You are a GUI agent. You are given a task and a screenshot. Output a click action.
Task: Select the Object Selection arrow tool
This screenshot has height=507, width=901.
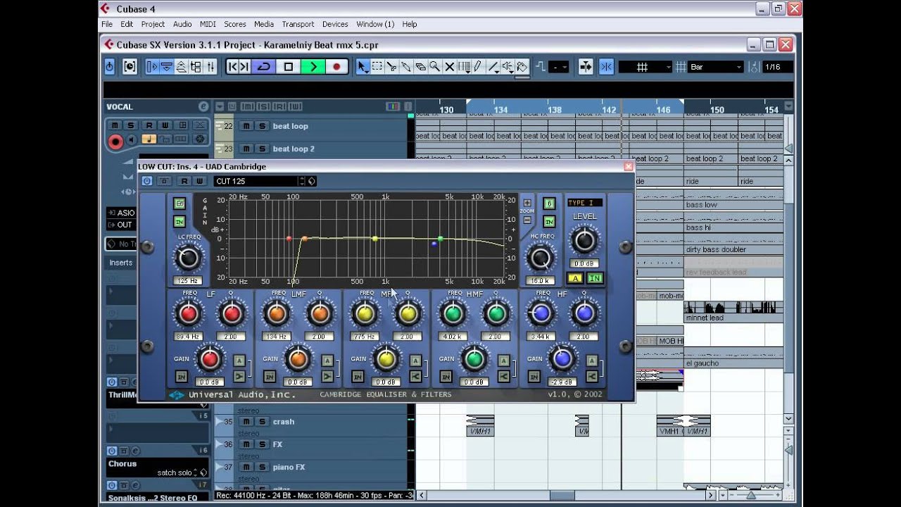(x=362, y=67)
